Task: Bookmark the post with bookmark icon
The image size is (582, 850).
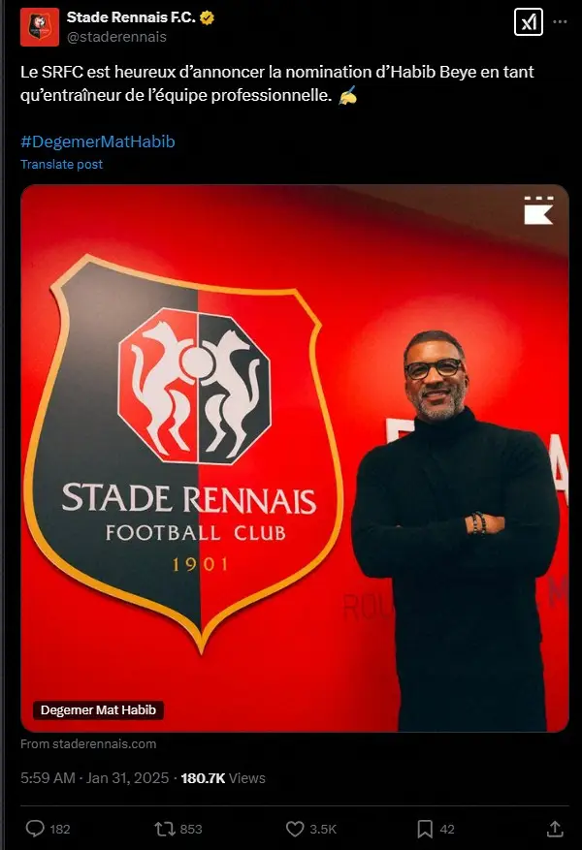Action: [x=425, y=829]
